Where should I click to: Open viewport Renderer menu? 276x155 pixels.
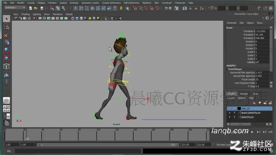[x=58, y=14]
